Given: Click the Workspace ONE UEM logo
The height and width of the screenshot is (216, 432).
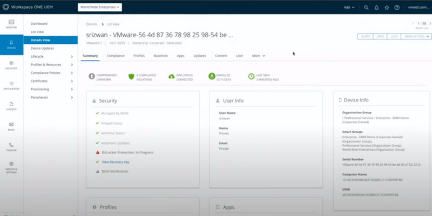Looking at the screenshot, I should [28, 7].
